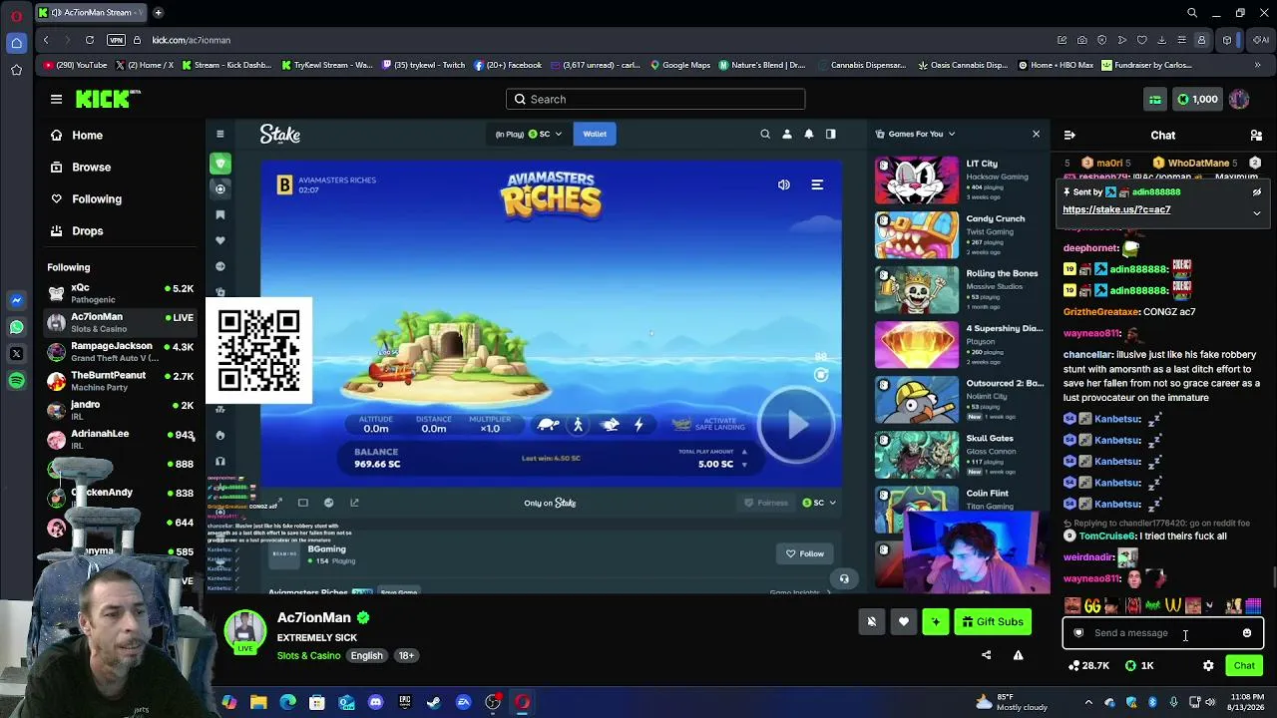
Task: Open Discord from the Windows taskbar
Action: point(375,702)
